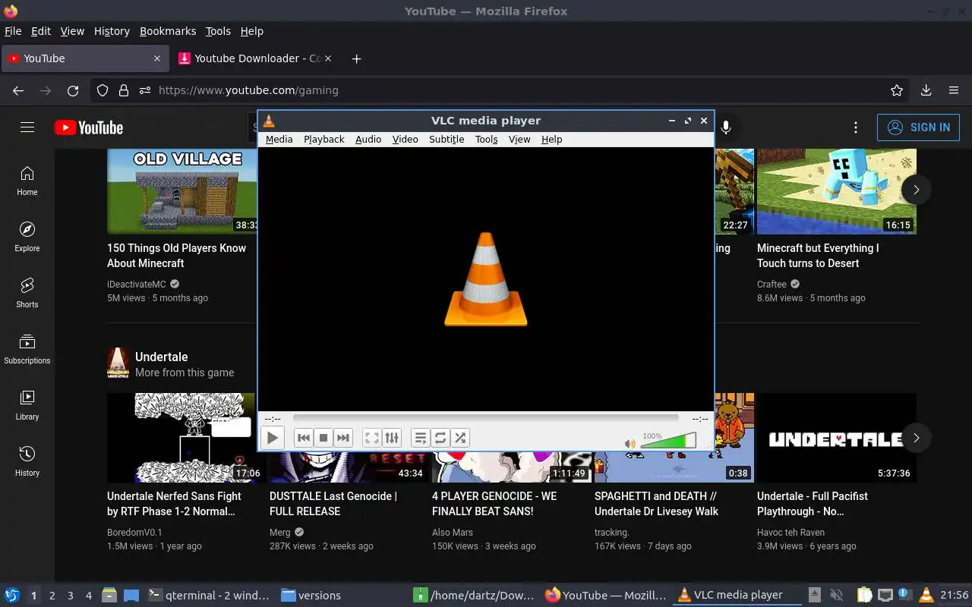Open 150 Things Old Players Know thumbnail

pos(183,191)
